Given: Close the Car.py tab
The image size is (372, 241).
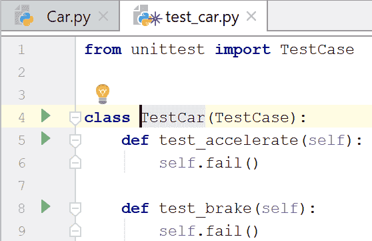Looking at the screenshot, I should click(103, 17).
